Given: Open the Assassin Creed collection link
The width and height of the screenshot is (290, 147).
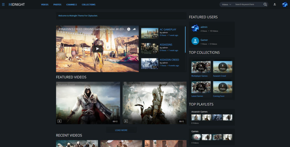Looking at the screenshot, I should click(219, 76).
